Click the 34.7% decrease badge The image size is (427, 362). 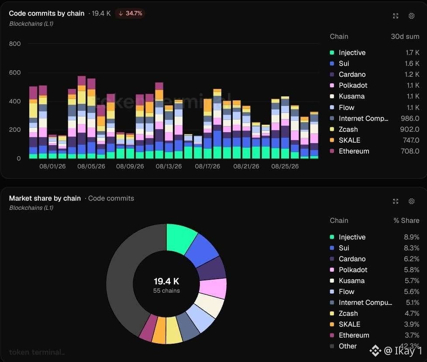[x=131, y=14]
